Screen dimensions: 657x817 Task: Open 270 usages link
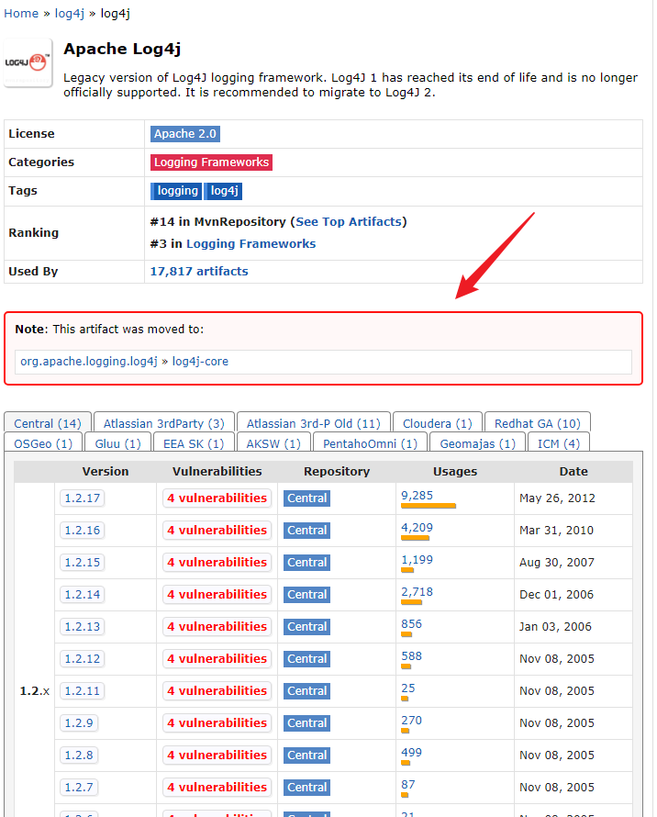(412, 721)
